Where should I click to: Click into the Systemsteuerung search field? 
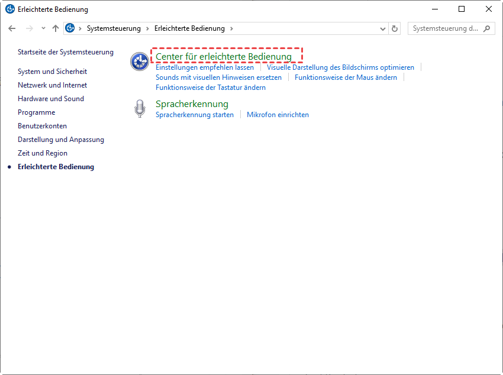pyautogui.click(x=445, y=28)
